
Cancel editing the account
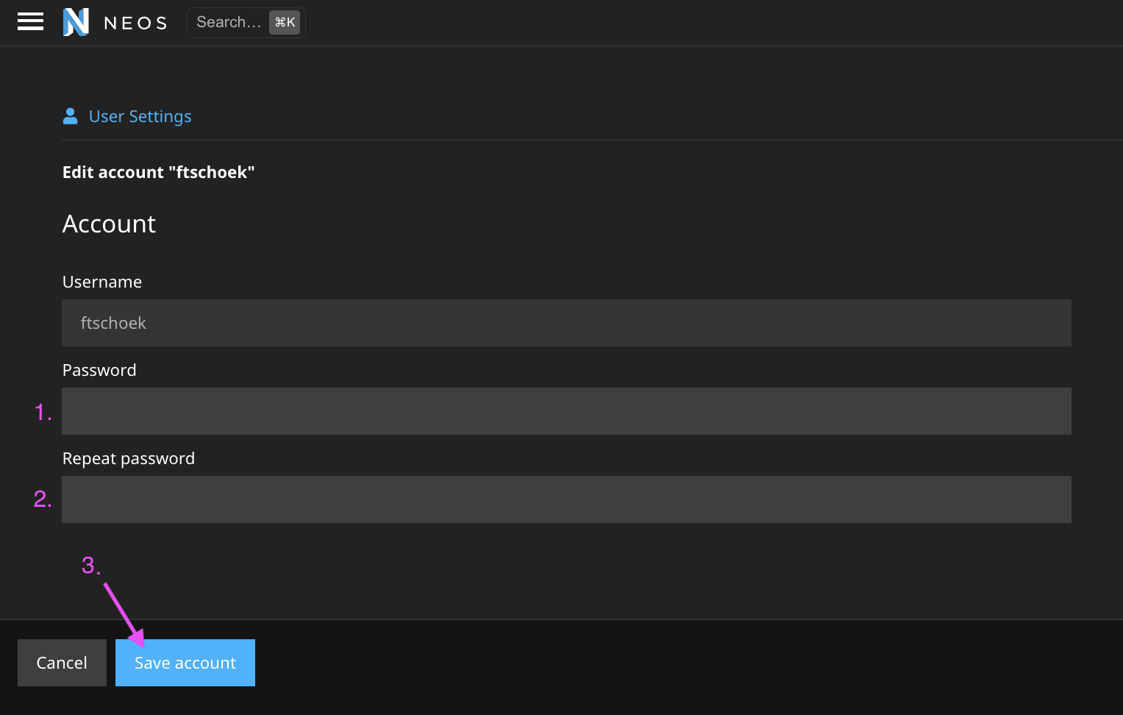62,663
